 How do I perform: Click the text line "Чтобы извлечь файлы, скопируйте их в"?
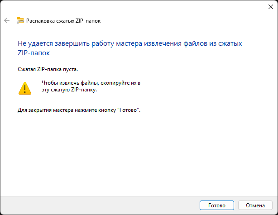[91, 83]
